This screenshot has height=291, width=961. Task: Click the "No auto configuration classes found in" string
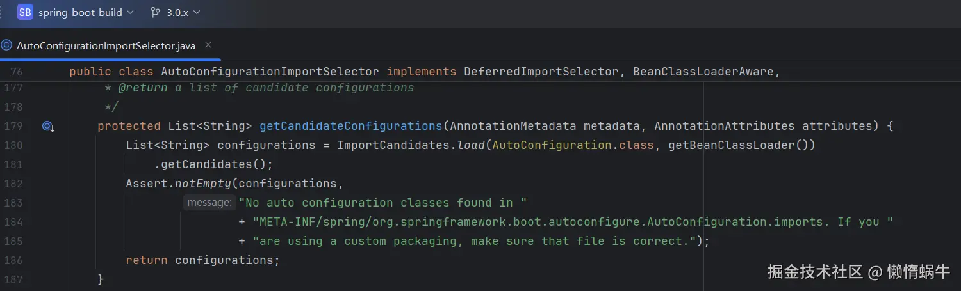point(382,203)
